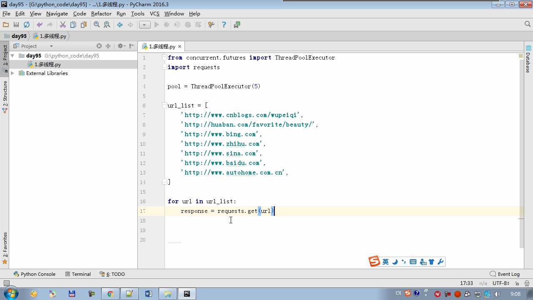533x300 pixels.
Task: Click day95 in the navigation breadcrumb
Action: (15, 36)
